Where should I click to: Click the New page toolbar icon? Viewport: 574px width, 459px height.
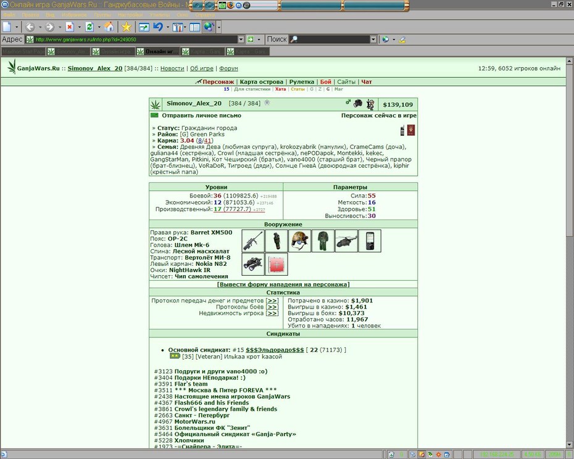(7, 27)
